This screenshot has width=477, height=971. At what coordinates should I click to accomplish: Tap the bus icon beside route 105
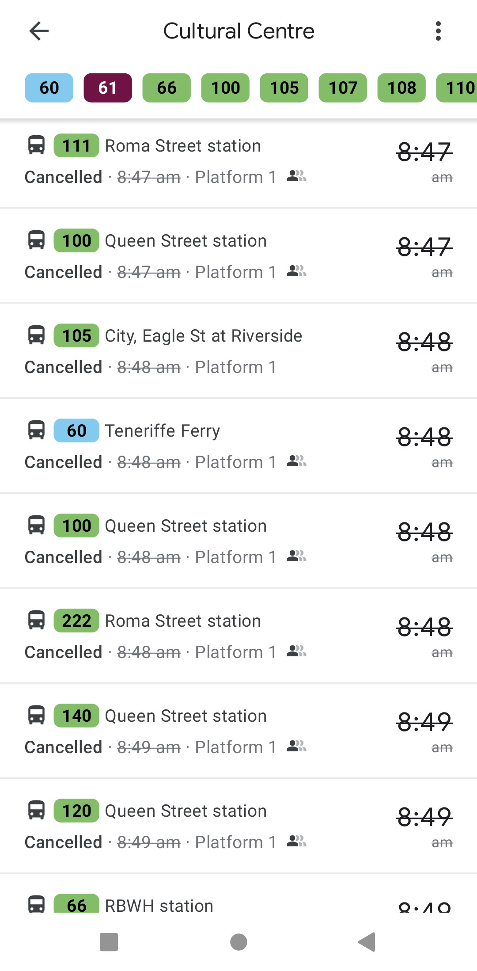pos(37,335)
